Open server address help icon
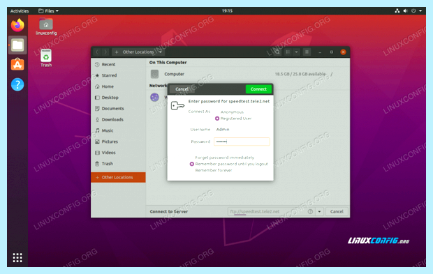 (x=310, y=211)
